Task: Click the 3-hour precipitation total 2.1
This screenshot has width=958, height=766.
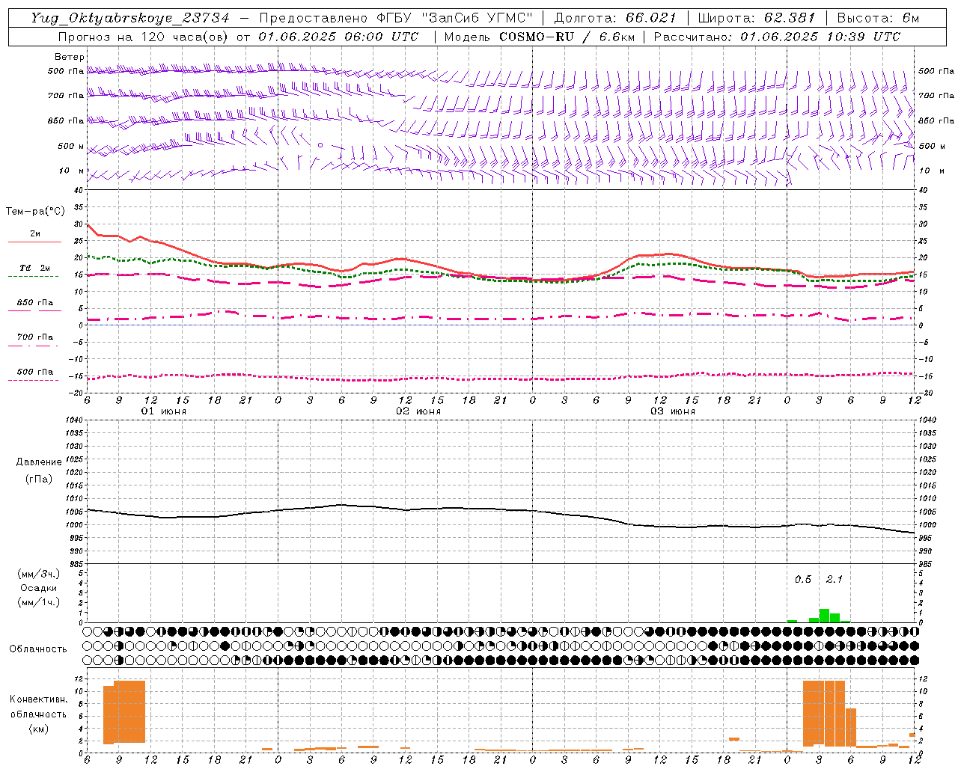Action: coord(835,579)
